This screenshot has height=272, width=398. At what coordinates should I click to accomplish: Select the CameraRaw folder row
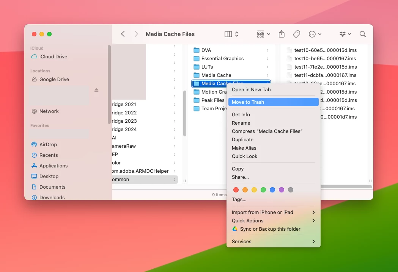pyautogui.click(x=145, y=146)
